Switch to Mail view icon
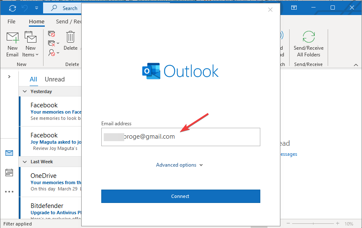The image size is (362, 228). (x=9, y=153)
